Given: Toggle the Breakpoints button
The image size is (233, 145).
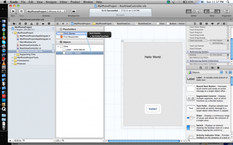Looking at the screenshot, I should pyautogui.click(x=74, y=11).
